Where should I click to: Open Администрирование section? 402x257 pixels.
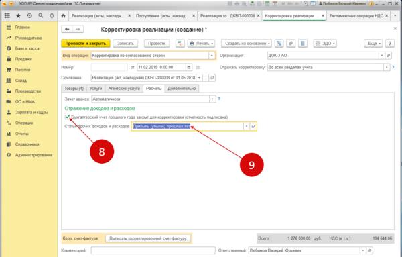[x=33, y=155]
